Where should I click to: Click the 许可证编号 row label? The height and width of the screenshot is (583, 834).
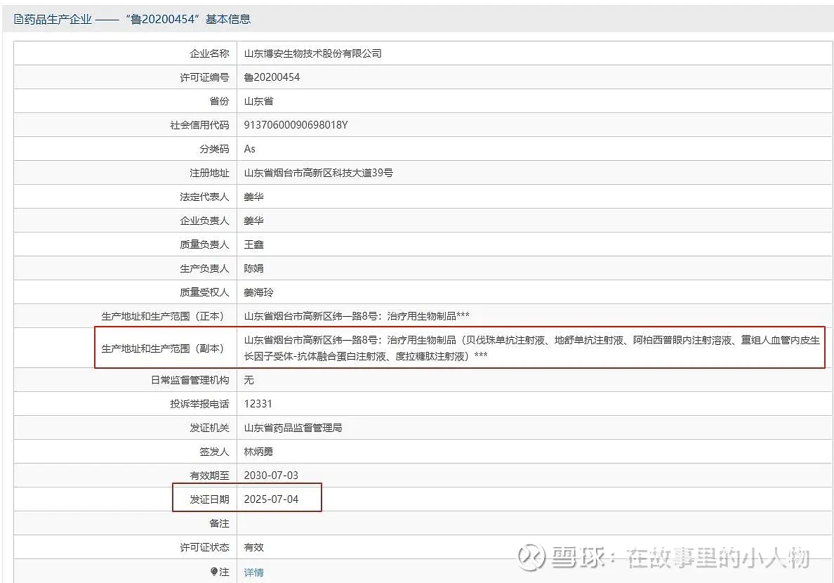[x=205, y=77]
